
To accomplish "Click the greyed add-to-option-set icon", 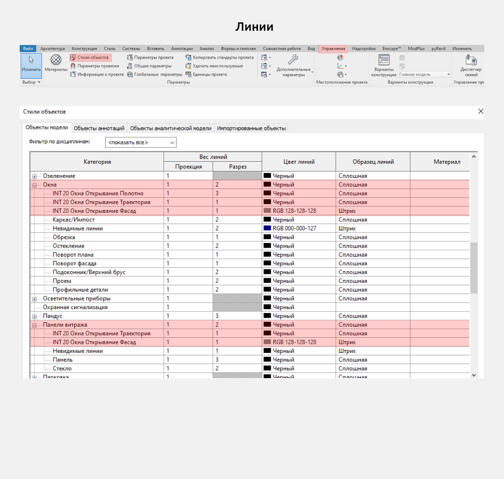I will (402, 58).
